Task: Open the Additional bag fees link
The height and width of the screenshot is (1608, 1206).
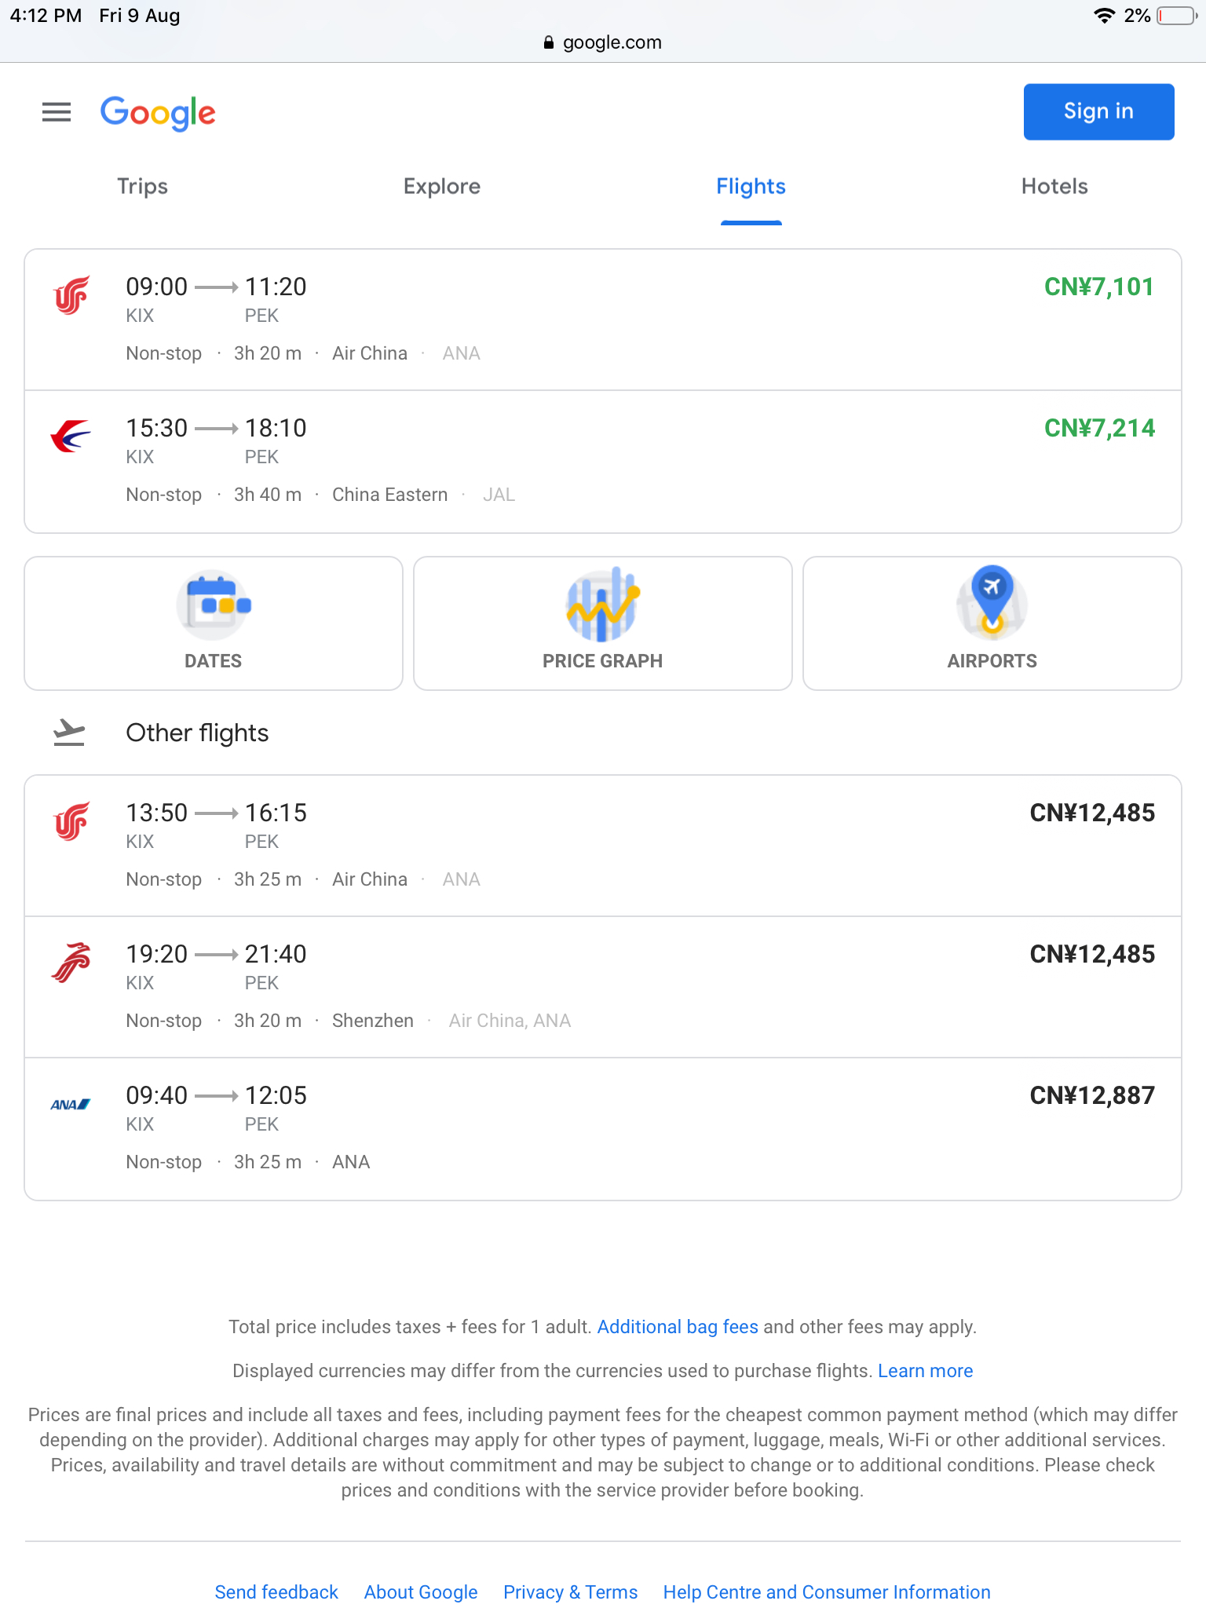Action: [x=678, y=1327]
